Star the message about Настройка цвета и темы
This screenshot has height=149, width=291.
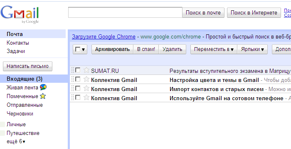point(86,79)
